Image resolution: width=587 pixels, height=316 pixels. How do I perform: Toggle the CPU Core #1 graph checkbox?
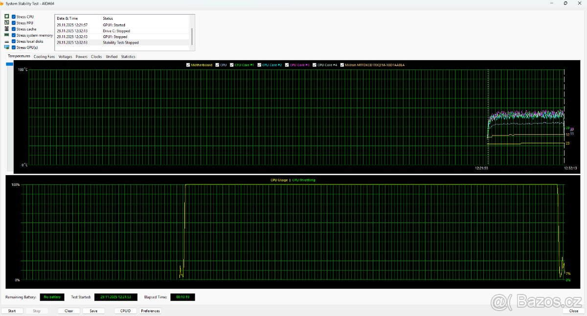[x=232, y=65]
